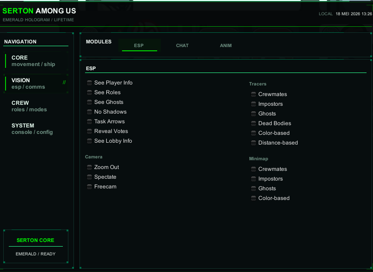
Task: Toggle See Roles option
Action: click(90, 92)
